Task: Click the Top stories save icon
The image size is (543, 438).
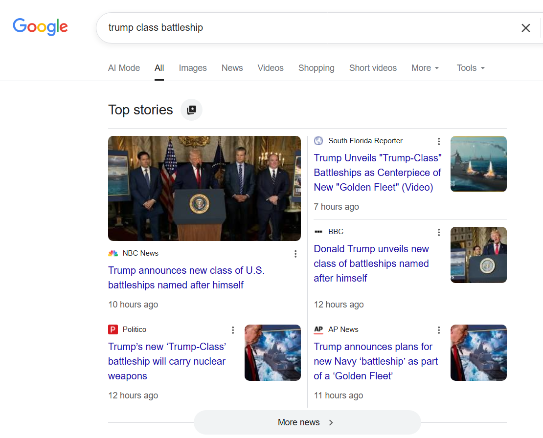Action: 191,110
